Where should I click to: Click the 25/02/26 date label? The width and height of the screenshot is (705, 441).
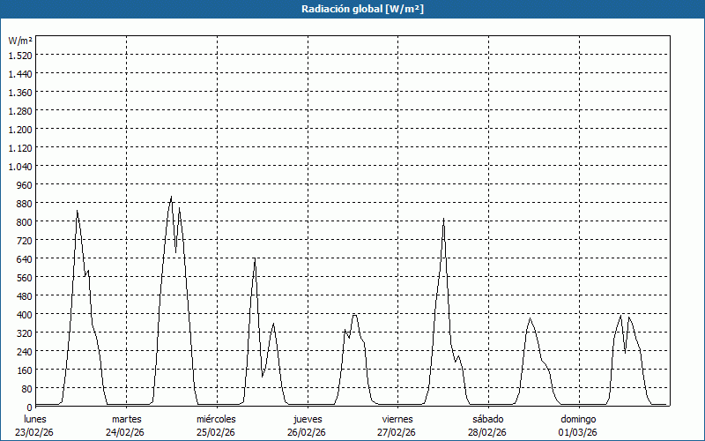(x=216, y=433)
